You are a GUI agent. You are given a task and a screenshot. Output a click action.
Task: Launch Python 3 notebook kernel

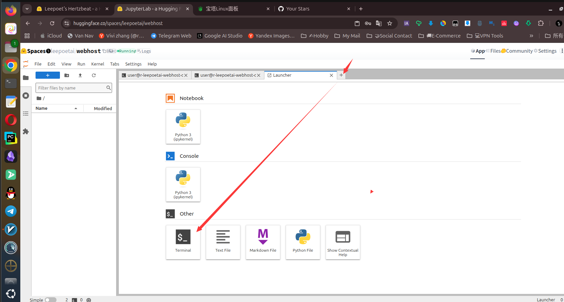pos(183,127)
